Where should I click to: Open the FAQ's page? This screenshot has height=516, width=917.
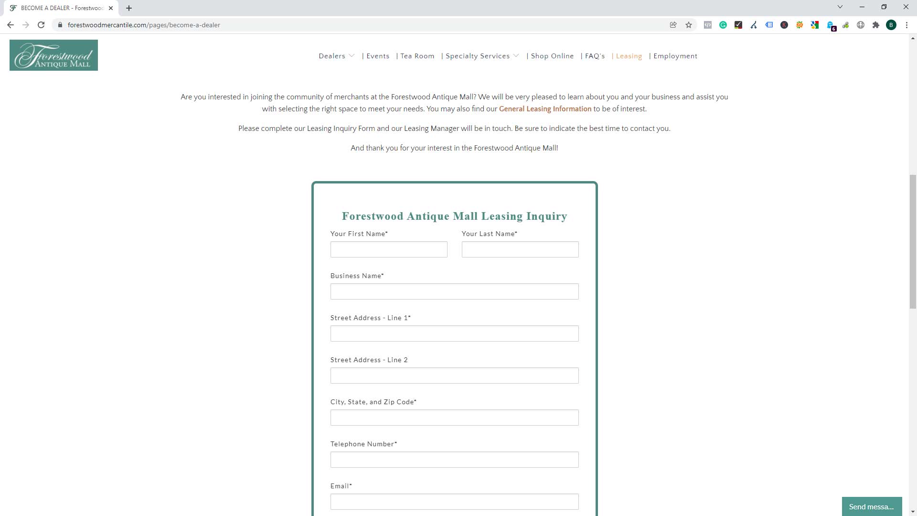tap(595, 56)
